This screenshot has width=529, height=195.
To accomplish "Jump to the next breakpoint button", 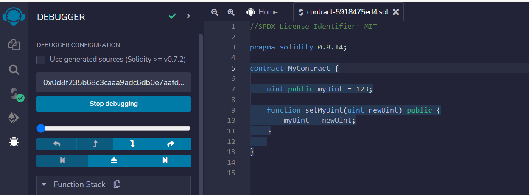I will 165,161.
